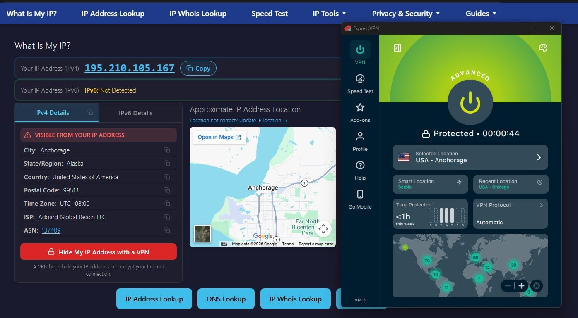The width and height of the screenshot is (578, 318).
Task: Copy the ISP Adoard Global Reach value
Action: tap(167, 217)
